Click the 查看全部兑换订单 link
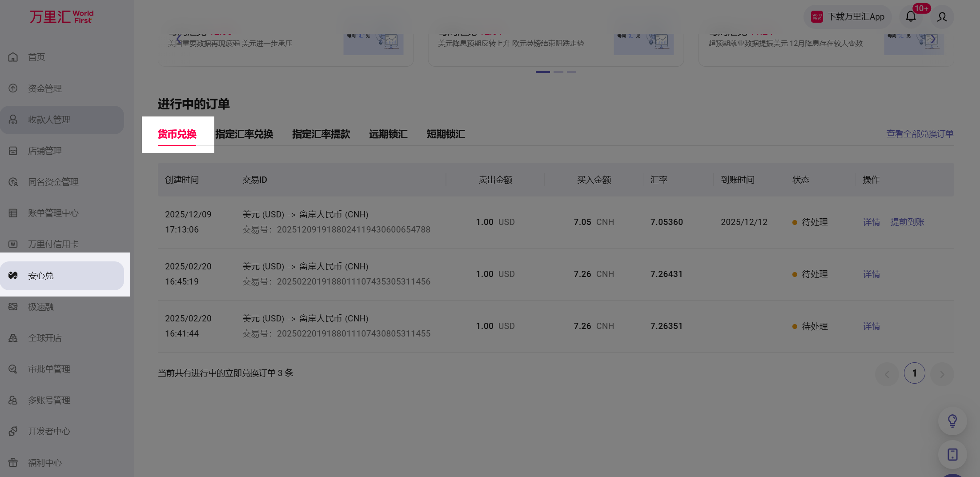The image size is (980, 477). click(920, 134)
